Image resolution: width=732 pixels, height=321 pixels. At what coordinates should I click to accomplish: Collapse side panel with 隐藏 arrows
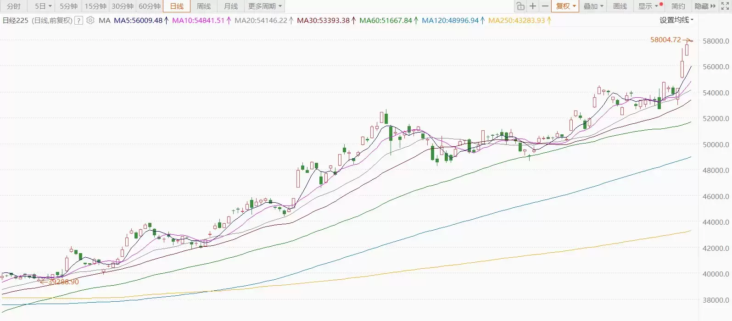(705, 6)
